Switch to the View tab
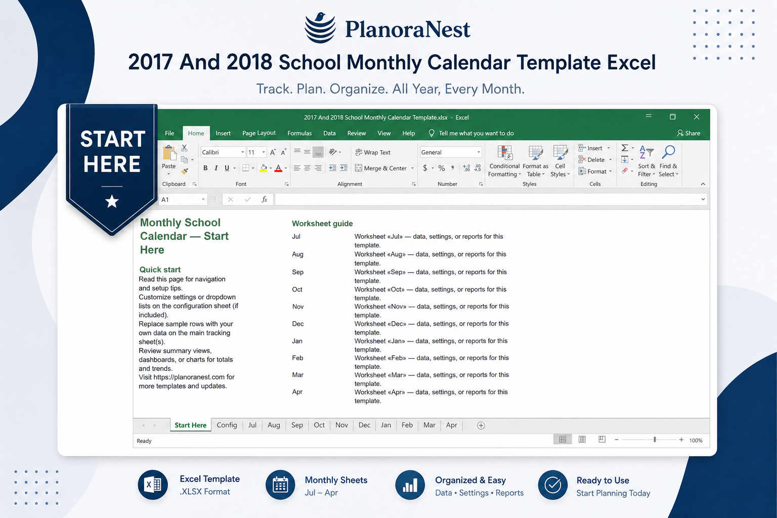777x518 pixels. coord(384,134)
